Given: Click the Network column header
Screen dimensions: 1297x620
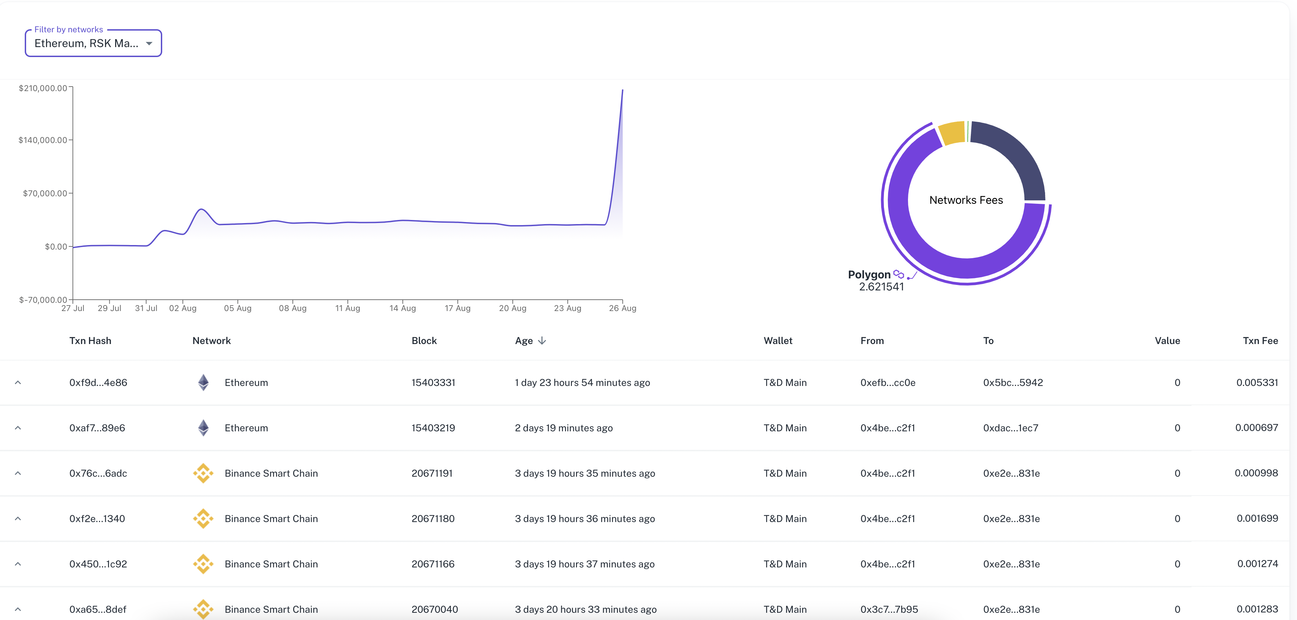Looking at the screenshot, I should [211, 341].
